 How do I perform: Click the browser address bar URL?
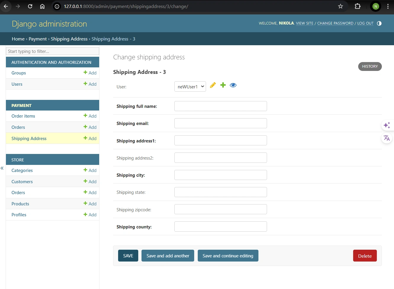pos(126,6)
